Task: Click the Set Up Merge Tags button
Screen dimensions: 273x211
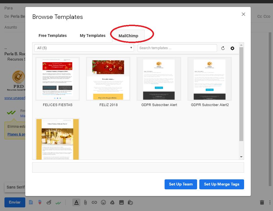Action: 222,184
